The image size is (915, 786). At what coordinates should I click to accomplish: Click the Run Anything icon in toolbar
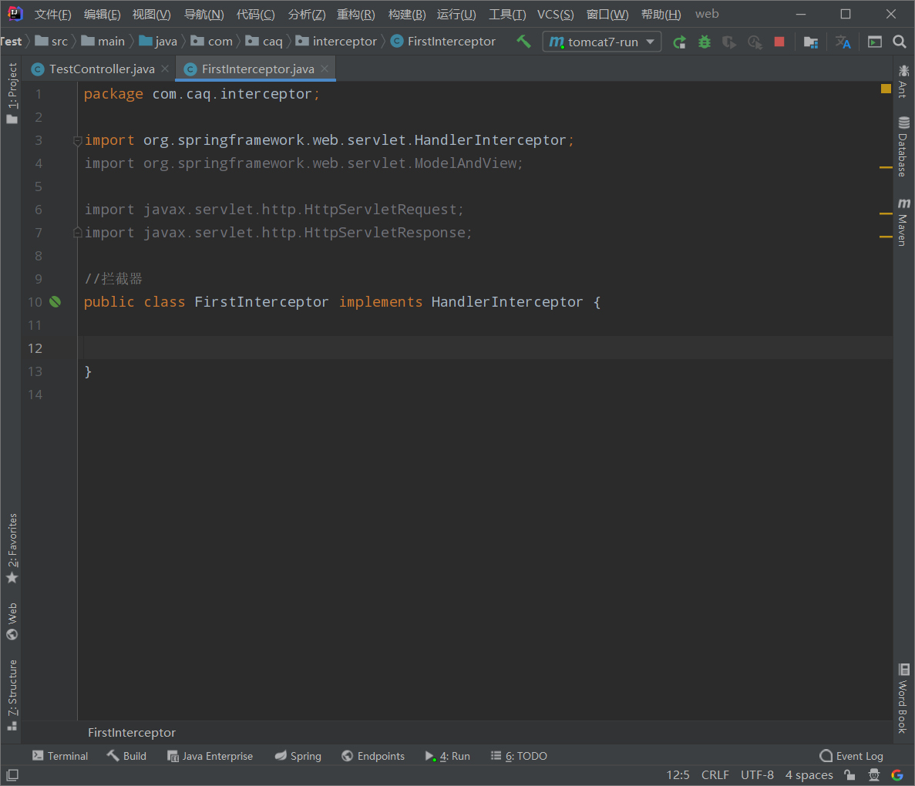pos(874,42)
